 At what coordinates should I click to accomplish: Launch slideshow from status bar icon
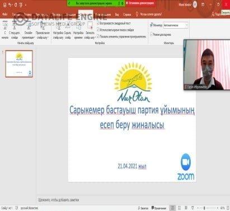[x=193, y=208]
